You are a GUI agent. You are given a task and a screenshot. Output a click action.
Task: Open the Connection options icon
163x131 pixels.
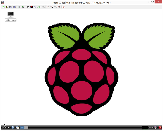(11, 7)
